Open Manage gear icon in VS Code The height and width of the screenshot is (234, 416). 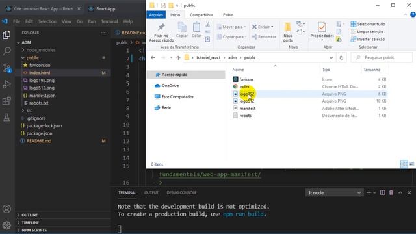click(x=6, y=226)
